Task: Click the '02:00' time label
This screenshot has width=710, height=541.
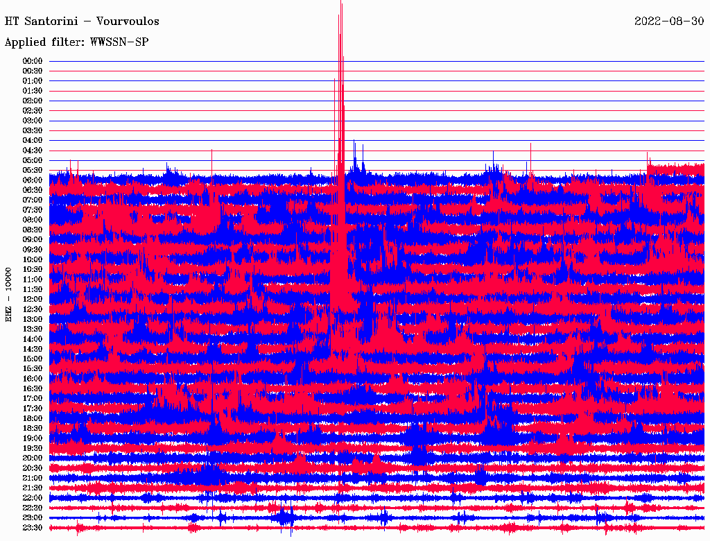Action: pos(32,101)
